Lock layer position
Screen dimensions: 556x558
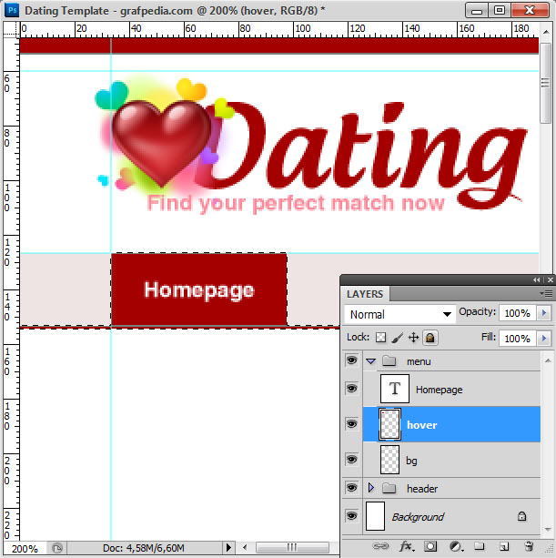pos(413,338)
